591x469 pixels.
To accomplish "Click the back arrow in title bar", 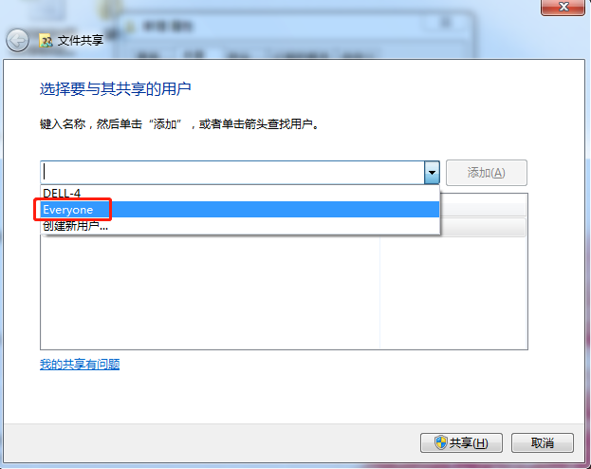I will 17,40.
